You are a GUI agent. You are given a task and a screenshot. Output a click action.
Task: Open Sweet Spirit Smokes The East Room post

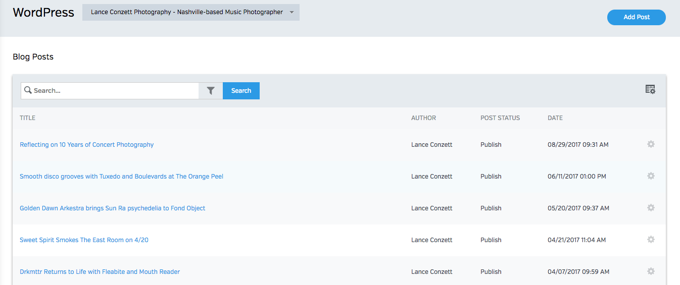coord(84,240)
